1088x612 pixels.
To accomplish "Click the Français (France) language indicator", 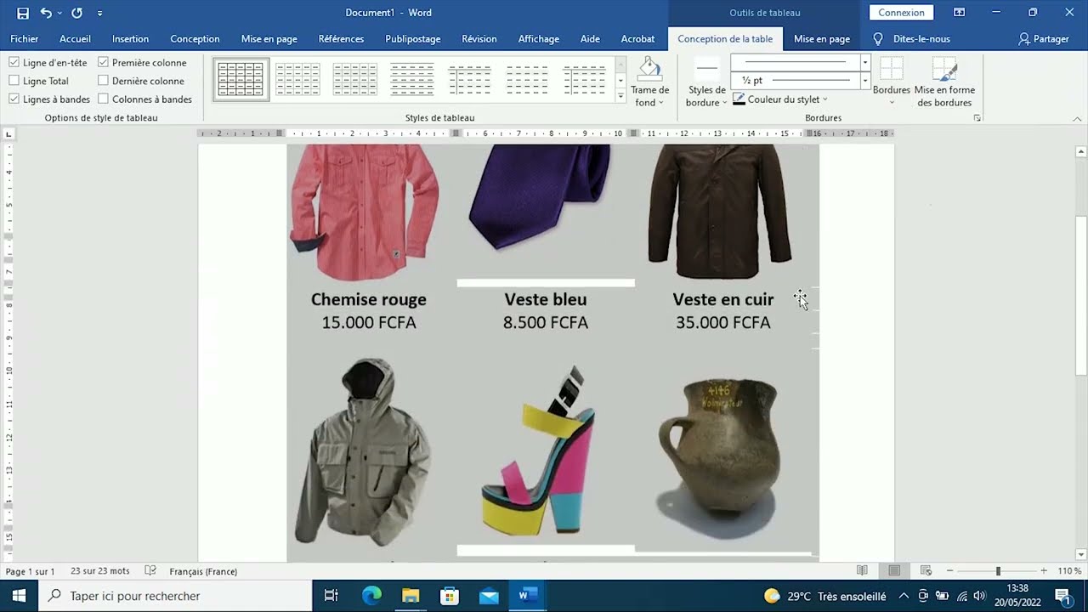I will (x=203, y=571).
